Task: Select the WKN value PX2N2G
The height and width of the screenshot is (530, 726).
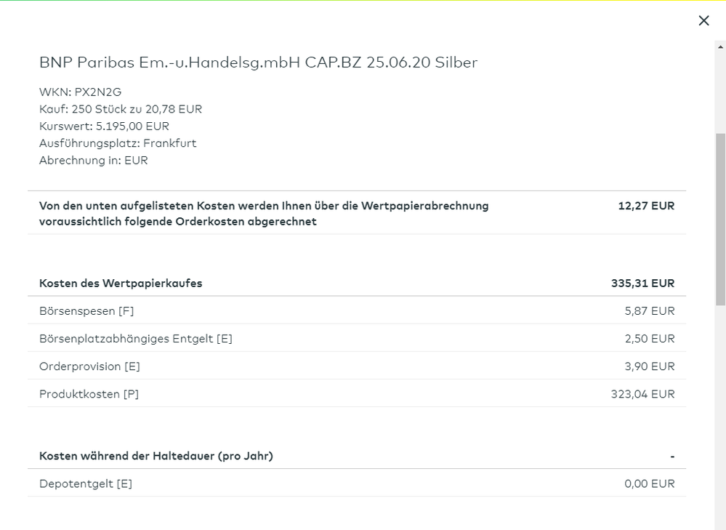Action: pyautogui.click(x=81, y=92)
